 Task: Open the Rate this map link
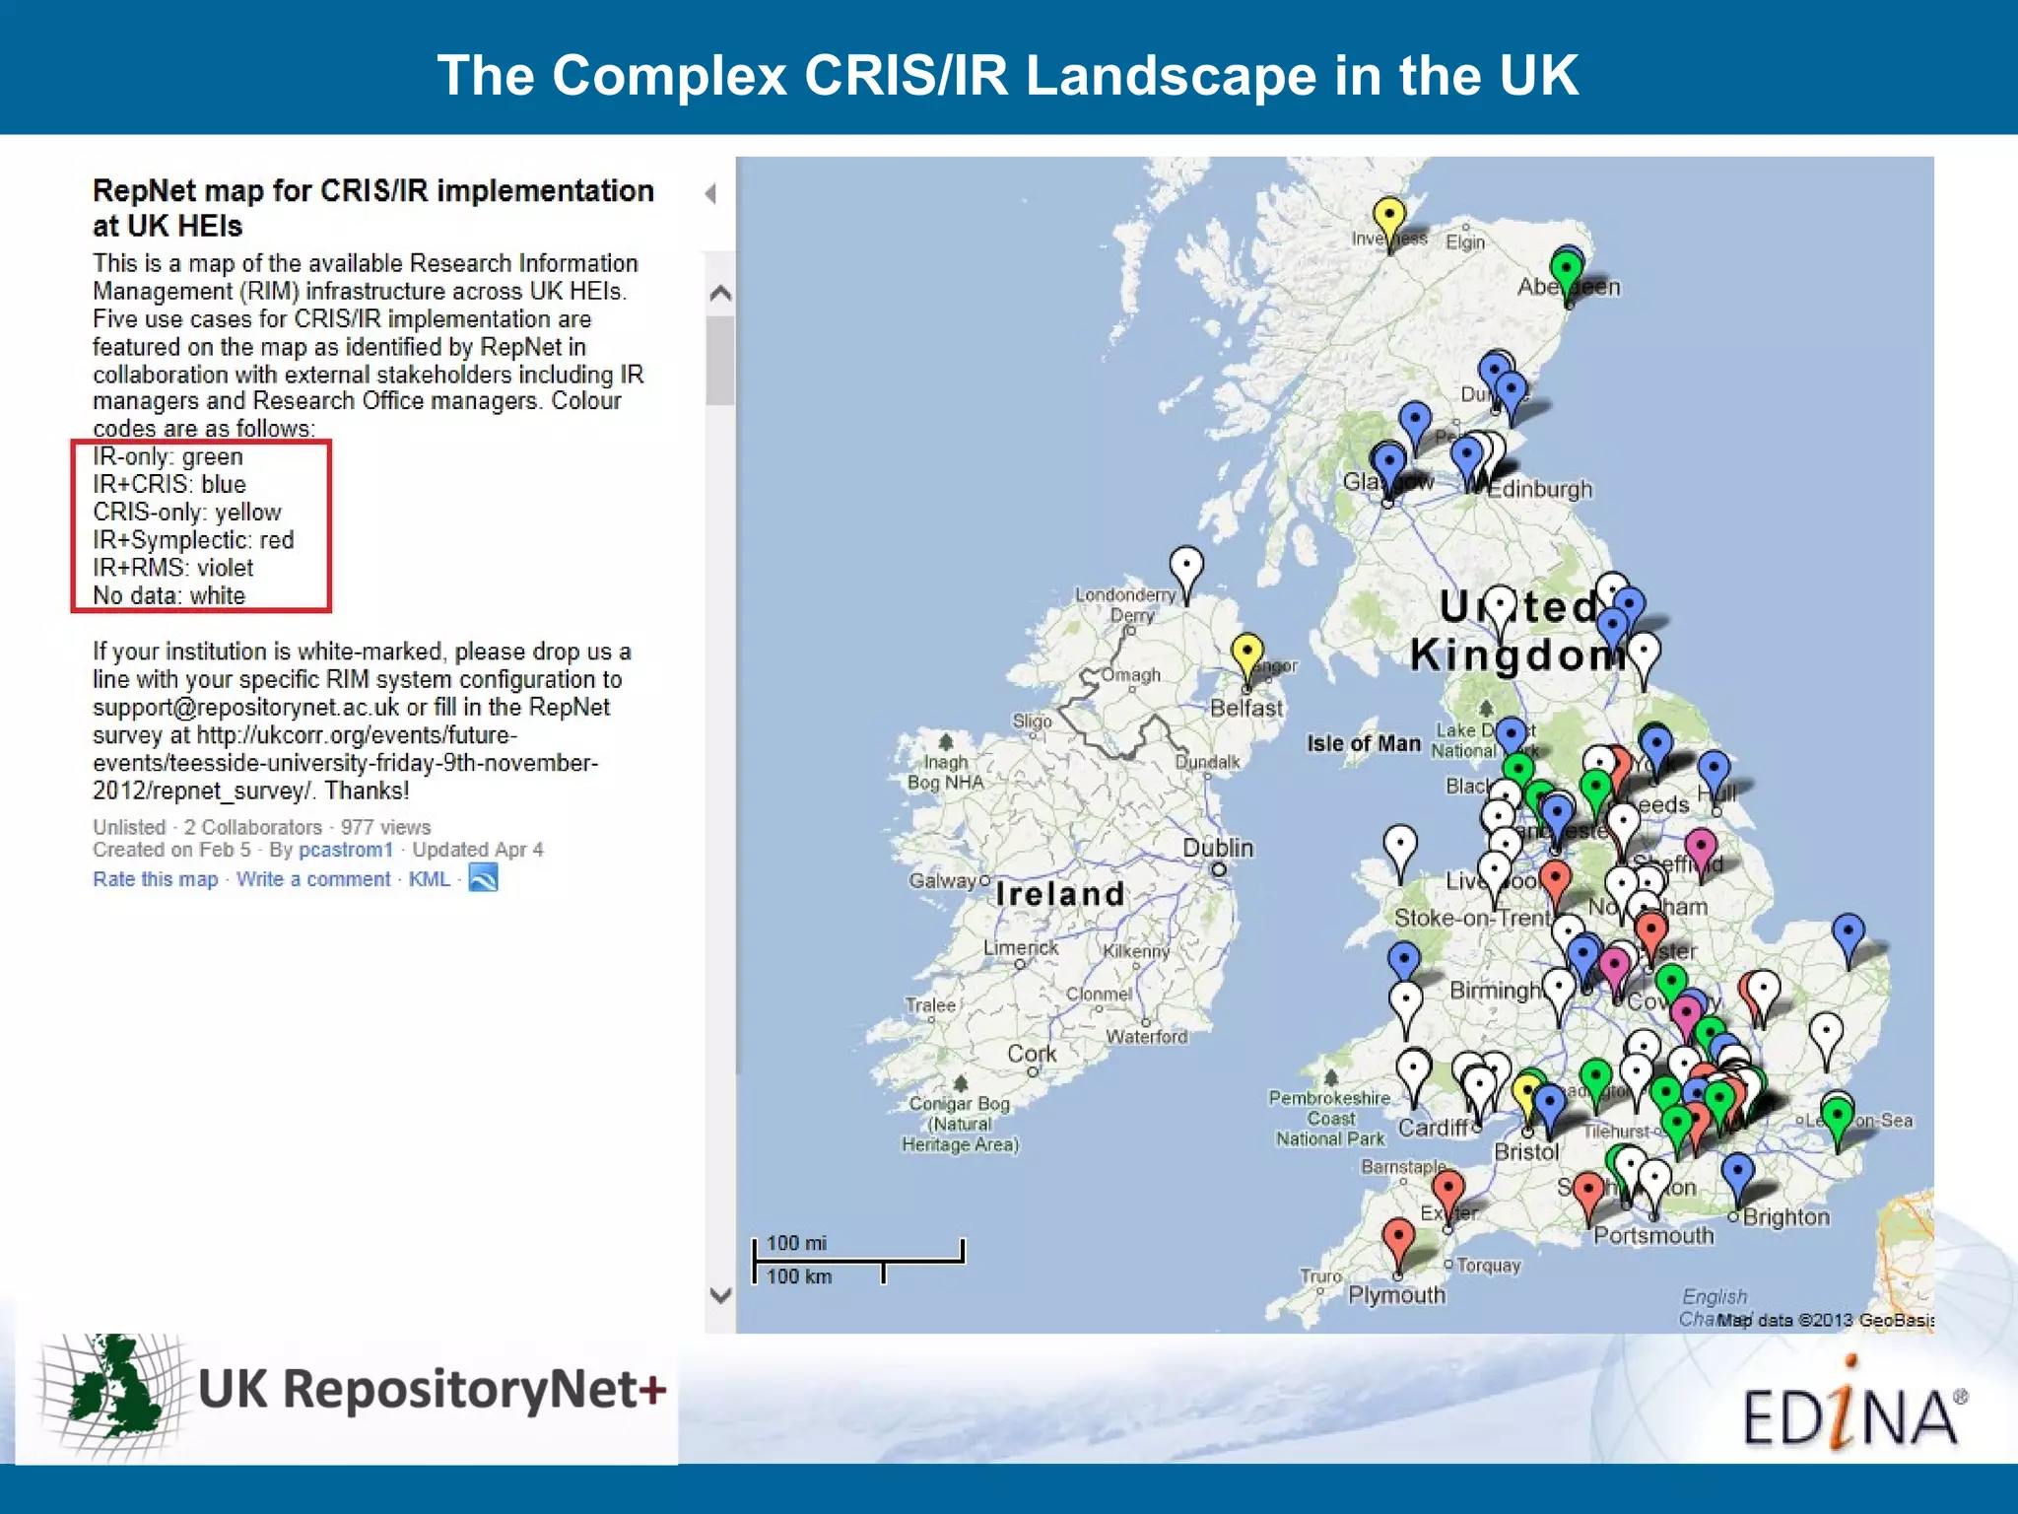tap(156, 879)
